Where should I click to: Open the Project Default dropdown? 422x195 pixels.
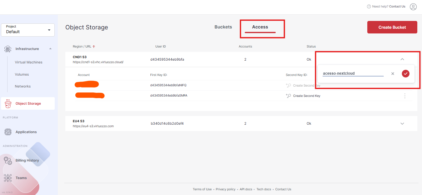[x=28, y=30]
